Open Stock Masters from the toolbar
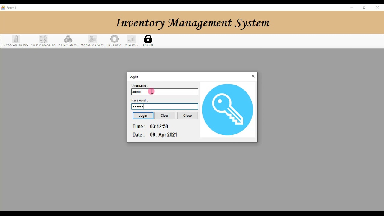This screenshot has height=216, width=384. (43, 41)
